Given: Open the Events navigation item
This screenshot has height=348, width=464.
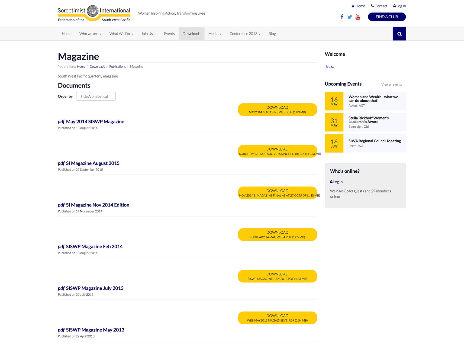Looking at the screenshot, I should (x=169, y=34).
